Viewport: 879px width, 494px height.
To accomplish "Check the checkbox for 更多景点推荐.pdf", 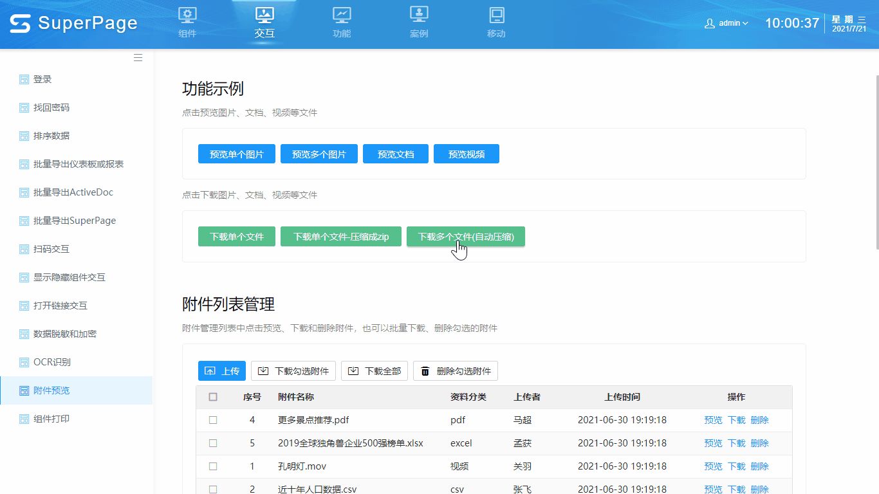I will point(213,420).
